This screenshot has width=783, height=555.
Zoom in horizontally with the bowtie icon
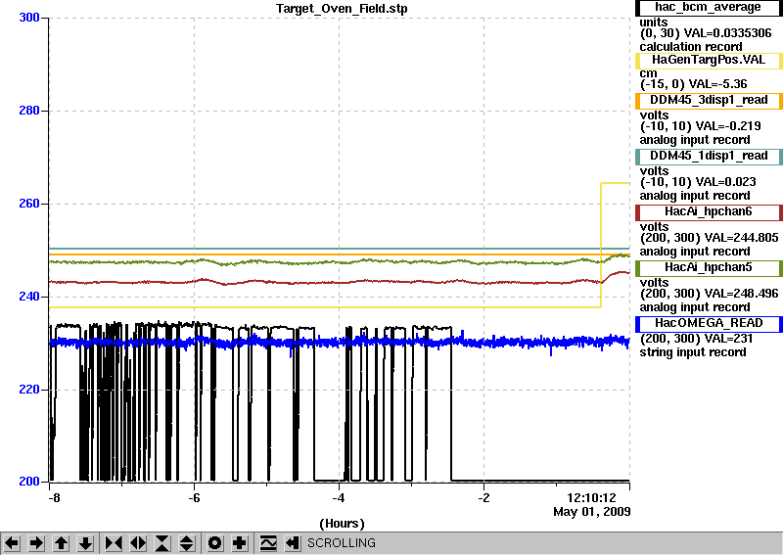(114, 543)
